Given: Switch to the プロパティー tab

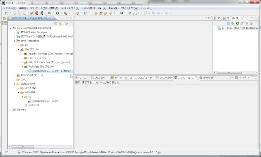Looking at the screenshot, I should 100,78.
